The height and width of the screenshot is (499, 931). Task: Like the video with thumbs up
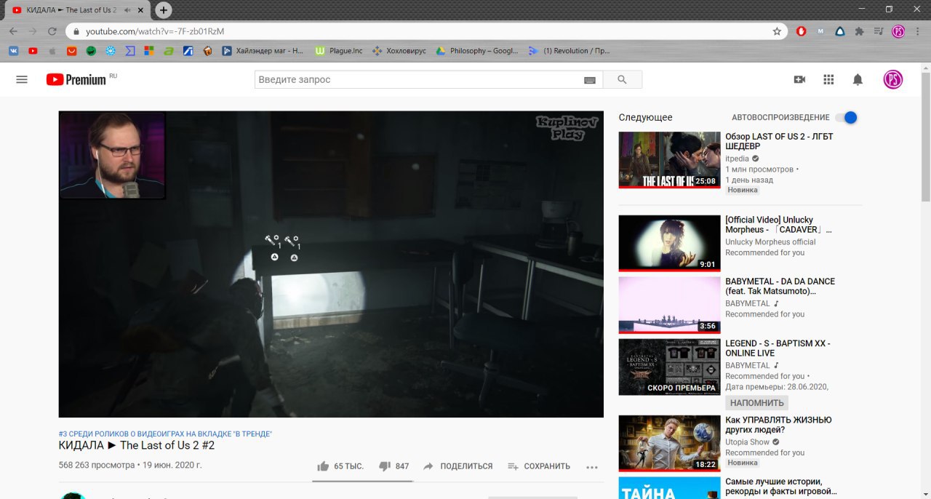[323, 466]
